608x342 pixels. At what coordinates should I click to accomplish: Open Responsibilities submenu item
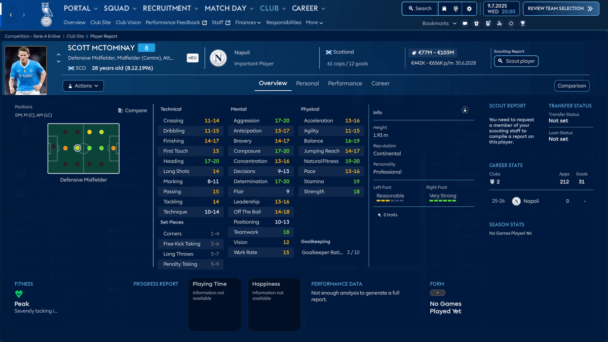pyautogui.click(x=284, y=23)
